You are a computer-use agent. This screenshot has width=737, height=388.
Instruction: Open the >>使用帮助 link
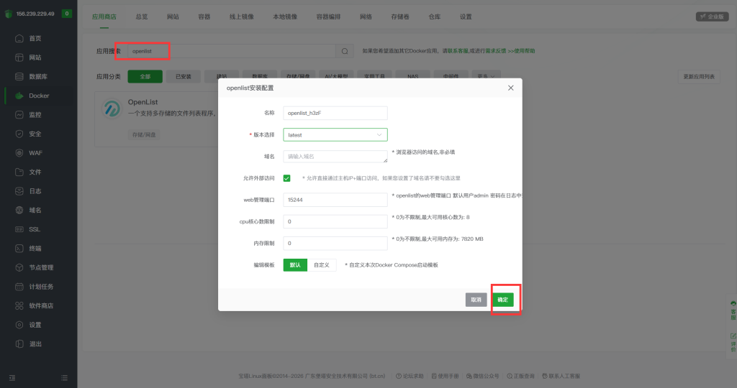point(521,51)
